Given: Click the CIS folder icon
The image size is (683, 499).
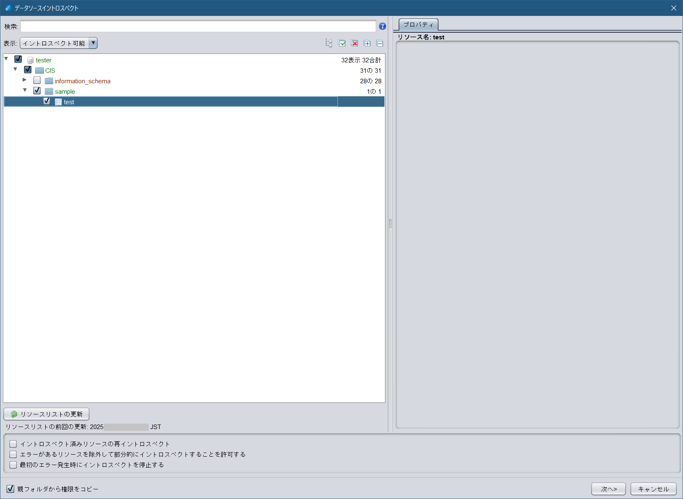Looking at the screenshot, I should coord(39,70).
